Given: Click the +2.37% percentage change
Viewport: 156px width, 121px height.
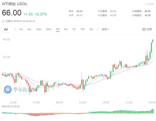Looking at the screenshot, I should coord(41,14).
